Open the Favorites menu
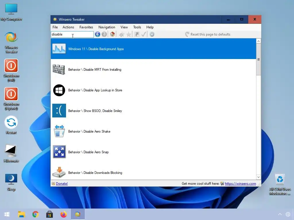This screenshot has width=294, height=220. point(86,27)
